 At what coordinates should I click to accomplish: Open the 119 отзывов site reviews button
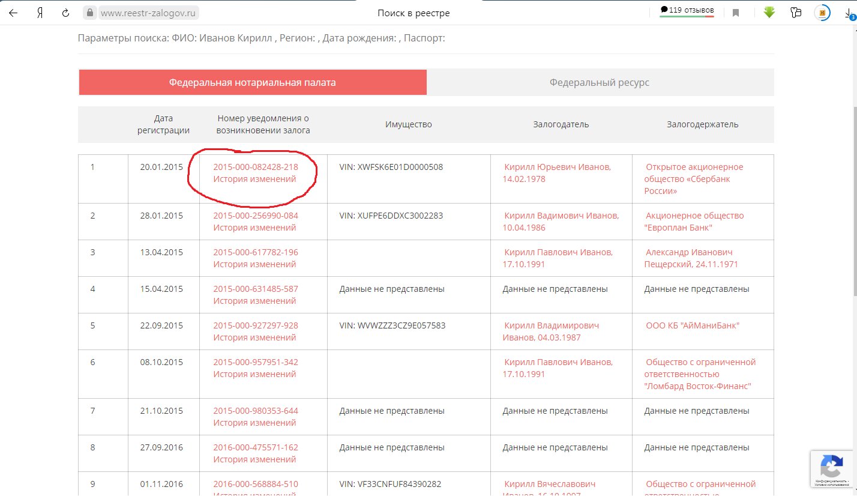[x=687, y=11]
